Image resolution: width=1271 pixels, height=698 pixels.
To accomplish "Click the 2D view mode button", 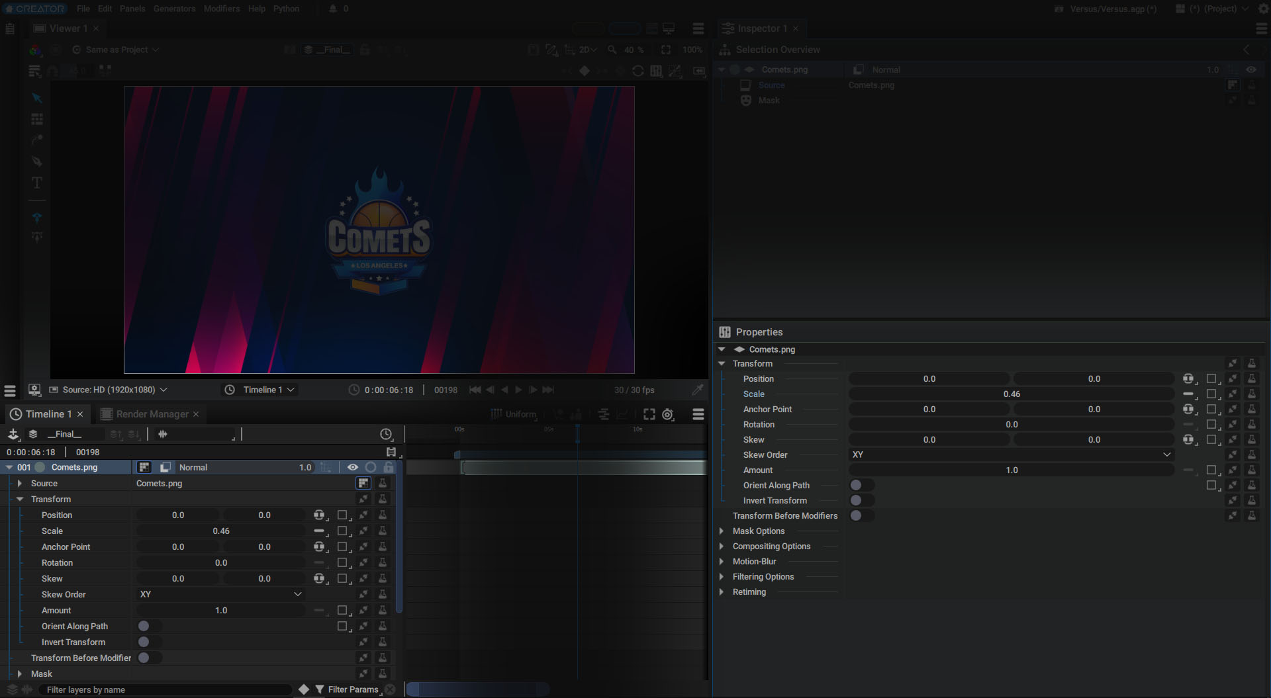I will 588,50.
